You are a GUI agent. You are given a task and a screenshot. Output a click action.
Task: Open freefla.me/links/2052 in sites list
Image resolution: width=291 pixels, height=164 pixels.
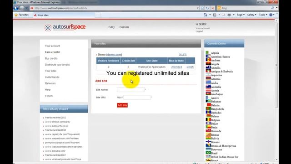point(55,118)
